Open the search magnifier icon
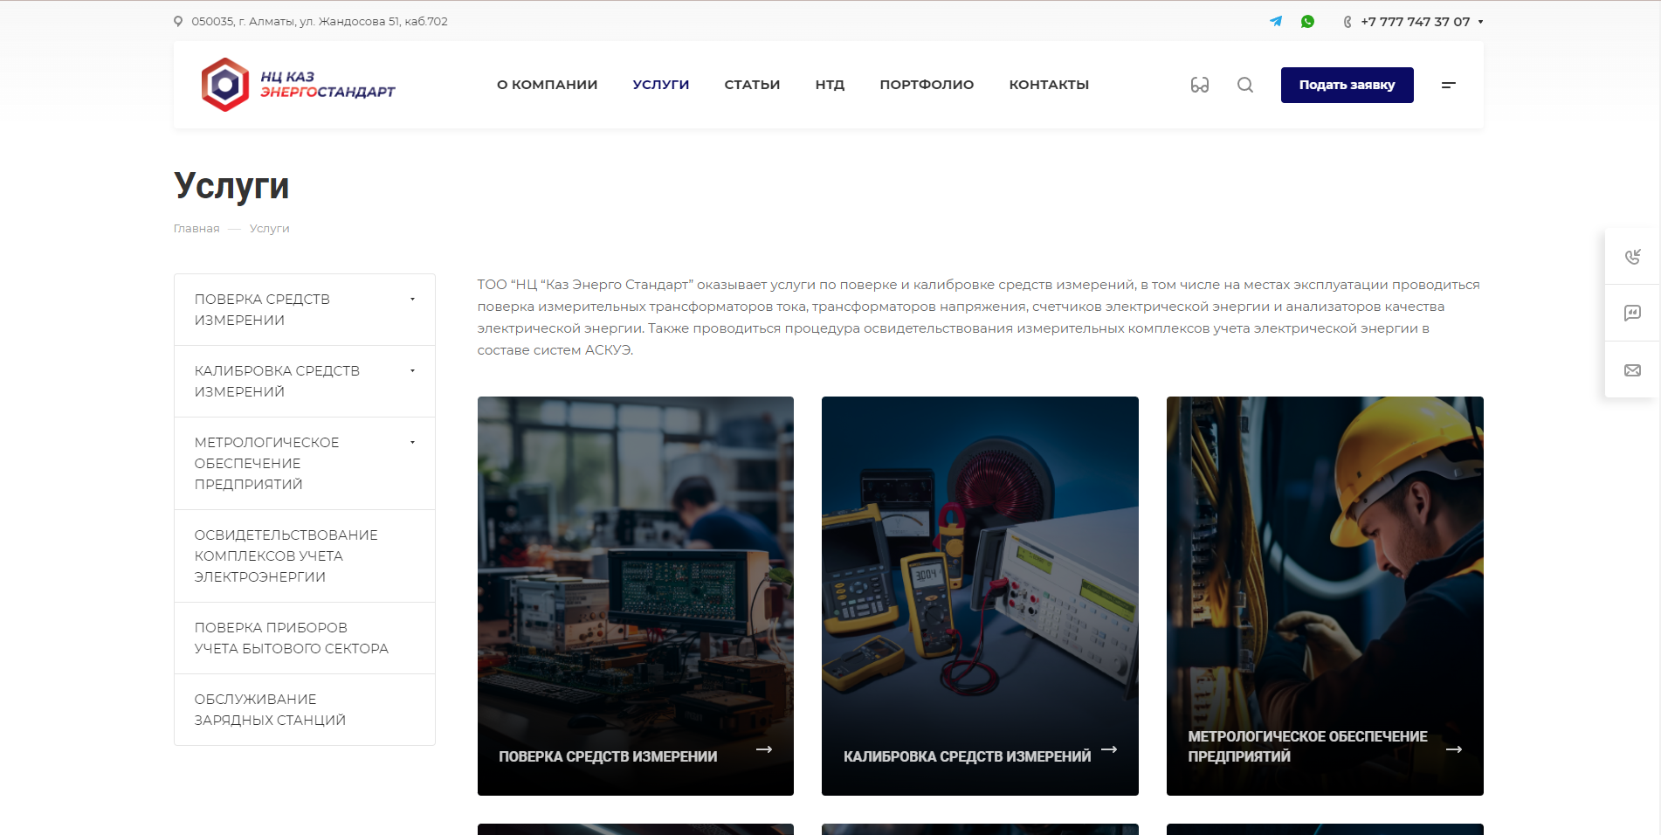 click(x=1245, y=85)
